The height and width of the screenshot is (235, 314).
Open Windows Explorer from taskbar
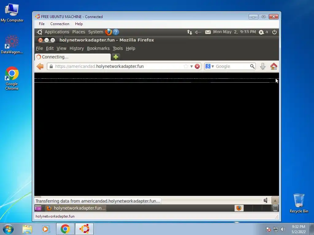click(x=27, y=229)
